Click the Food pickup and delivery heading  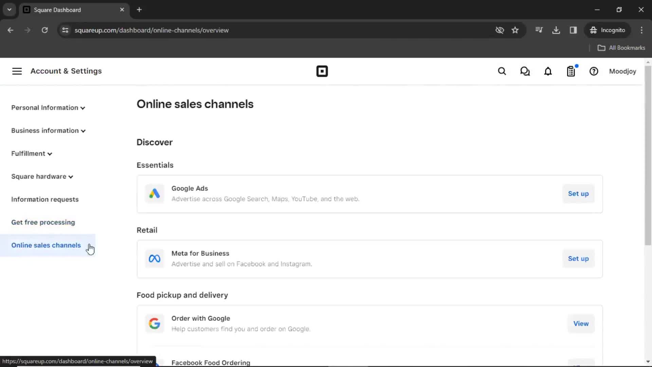[182, 295]
